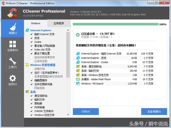Select result row Internet Explorer - 临时 Internet 文件
The height and width of the screenshot is (128, 171).
(x=115, y=54)
